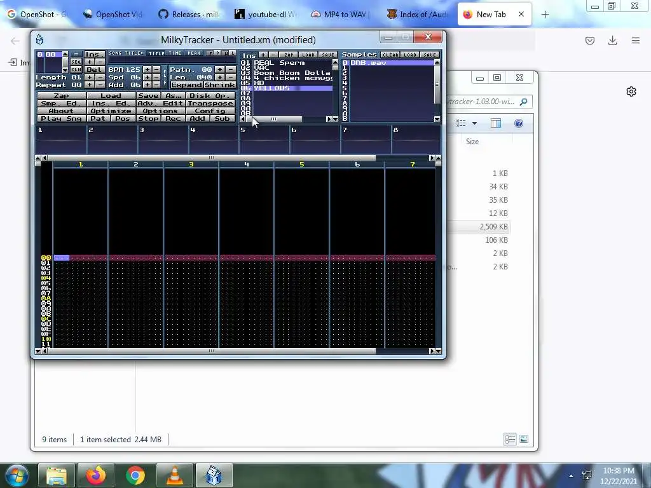Viewport: 651px width, 488px height.
Task: Click the Stop playback button
Action: (x=148, y=119)
